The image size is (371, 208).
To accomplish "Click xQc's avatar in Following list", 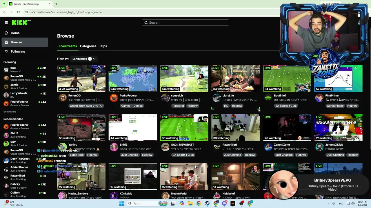I will (x=6, y=70).
